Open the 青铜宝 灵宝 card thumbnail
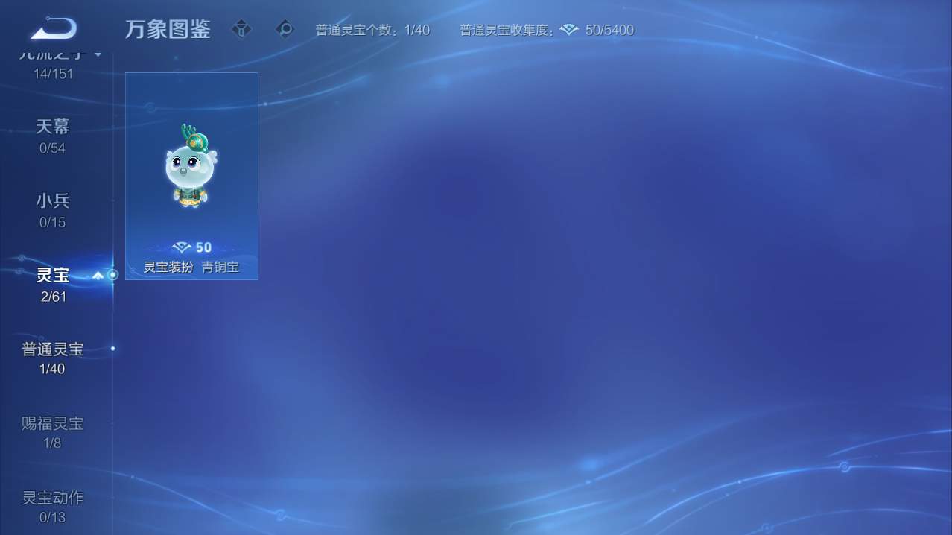 pyautogui.click(x=191, y=176)
